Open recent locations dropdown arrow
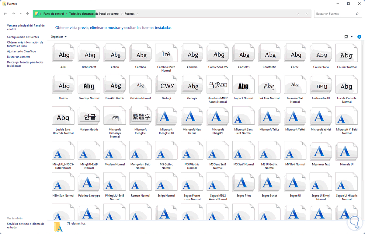This screenshot has width=365, height=234. click(x=21, y=14)
